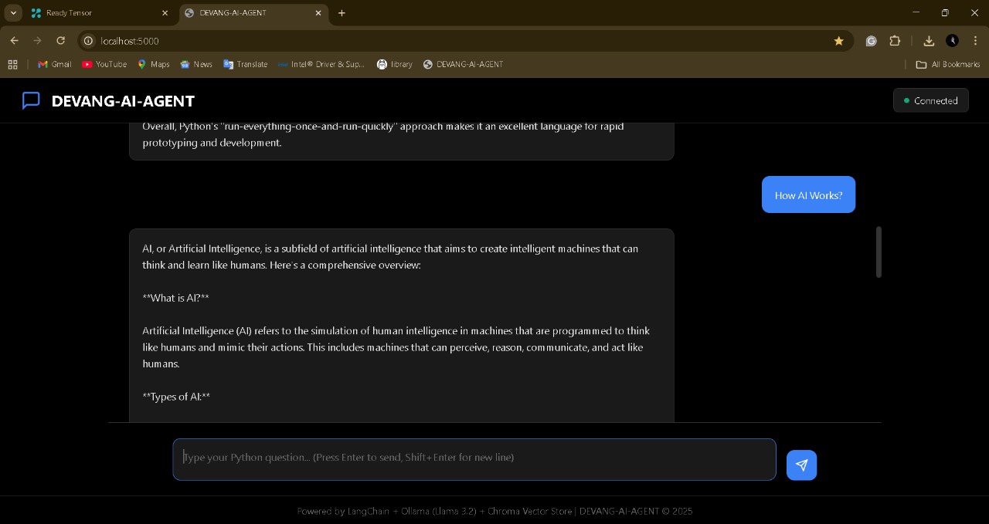The image size is (989, 524).
Task: Open the Chrome profile avatar
Action: click(x=952, y=41)
